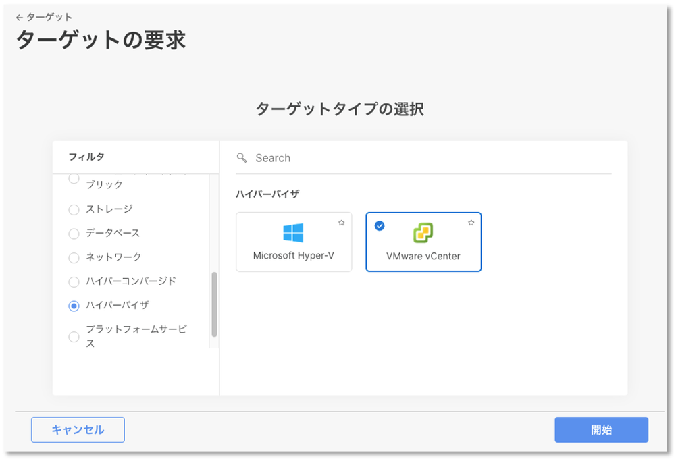Select the ネットワーク filter radio button
Viewport: 674px width, 459px height.
pyautogui.click(x=74, y=257)
